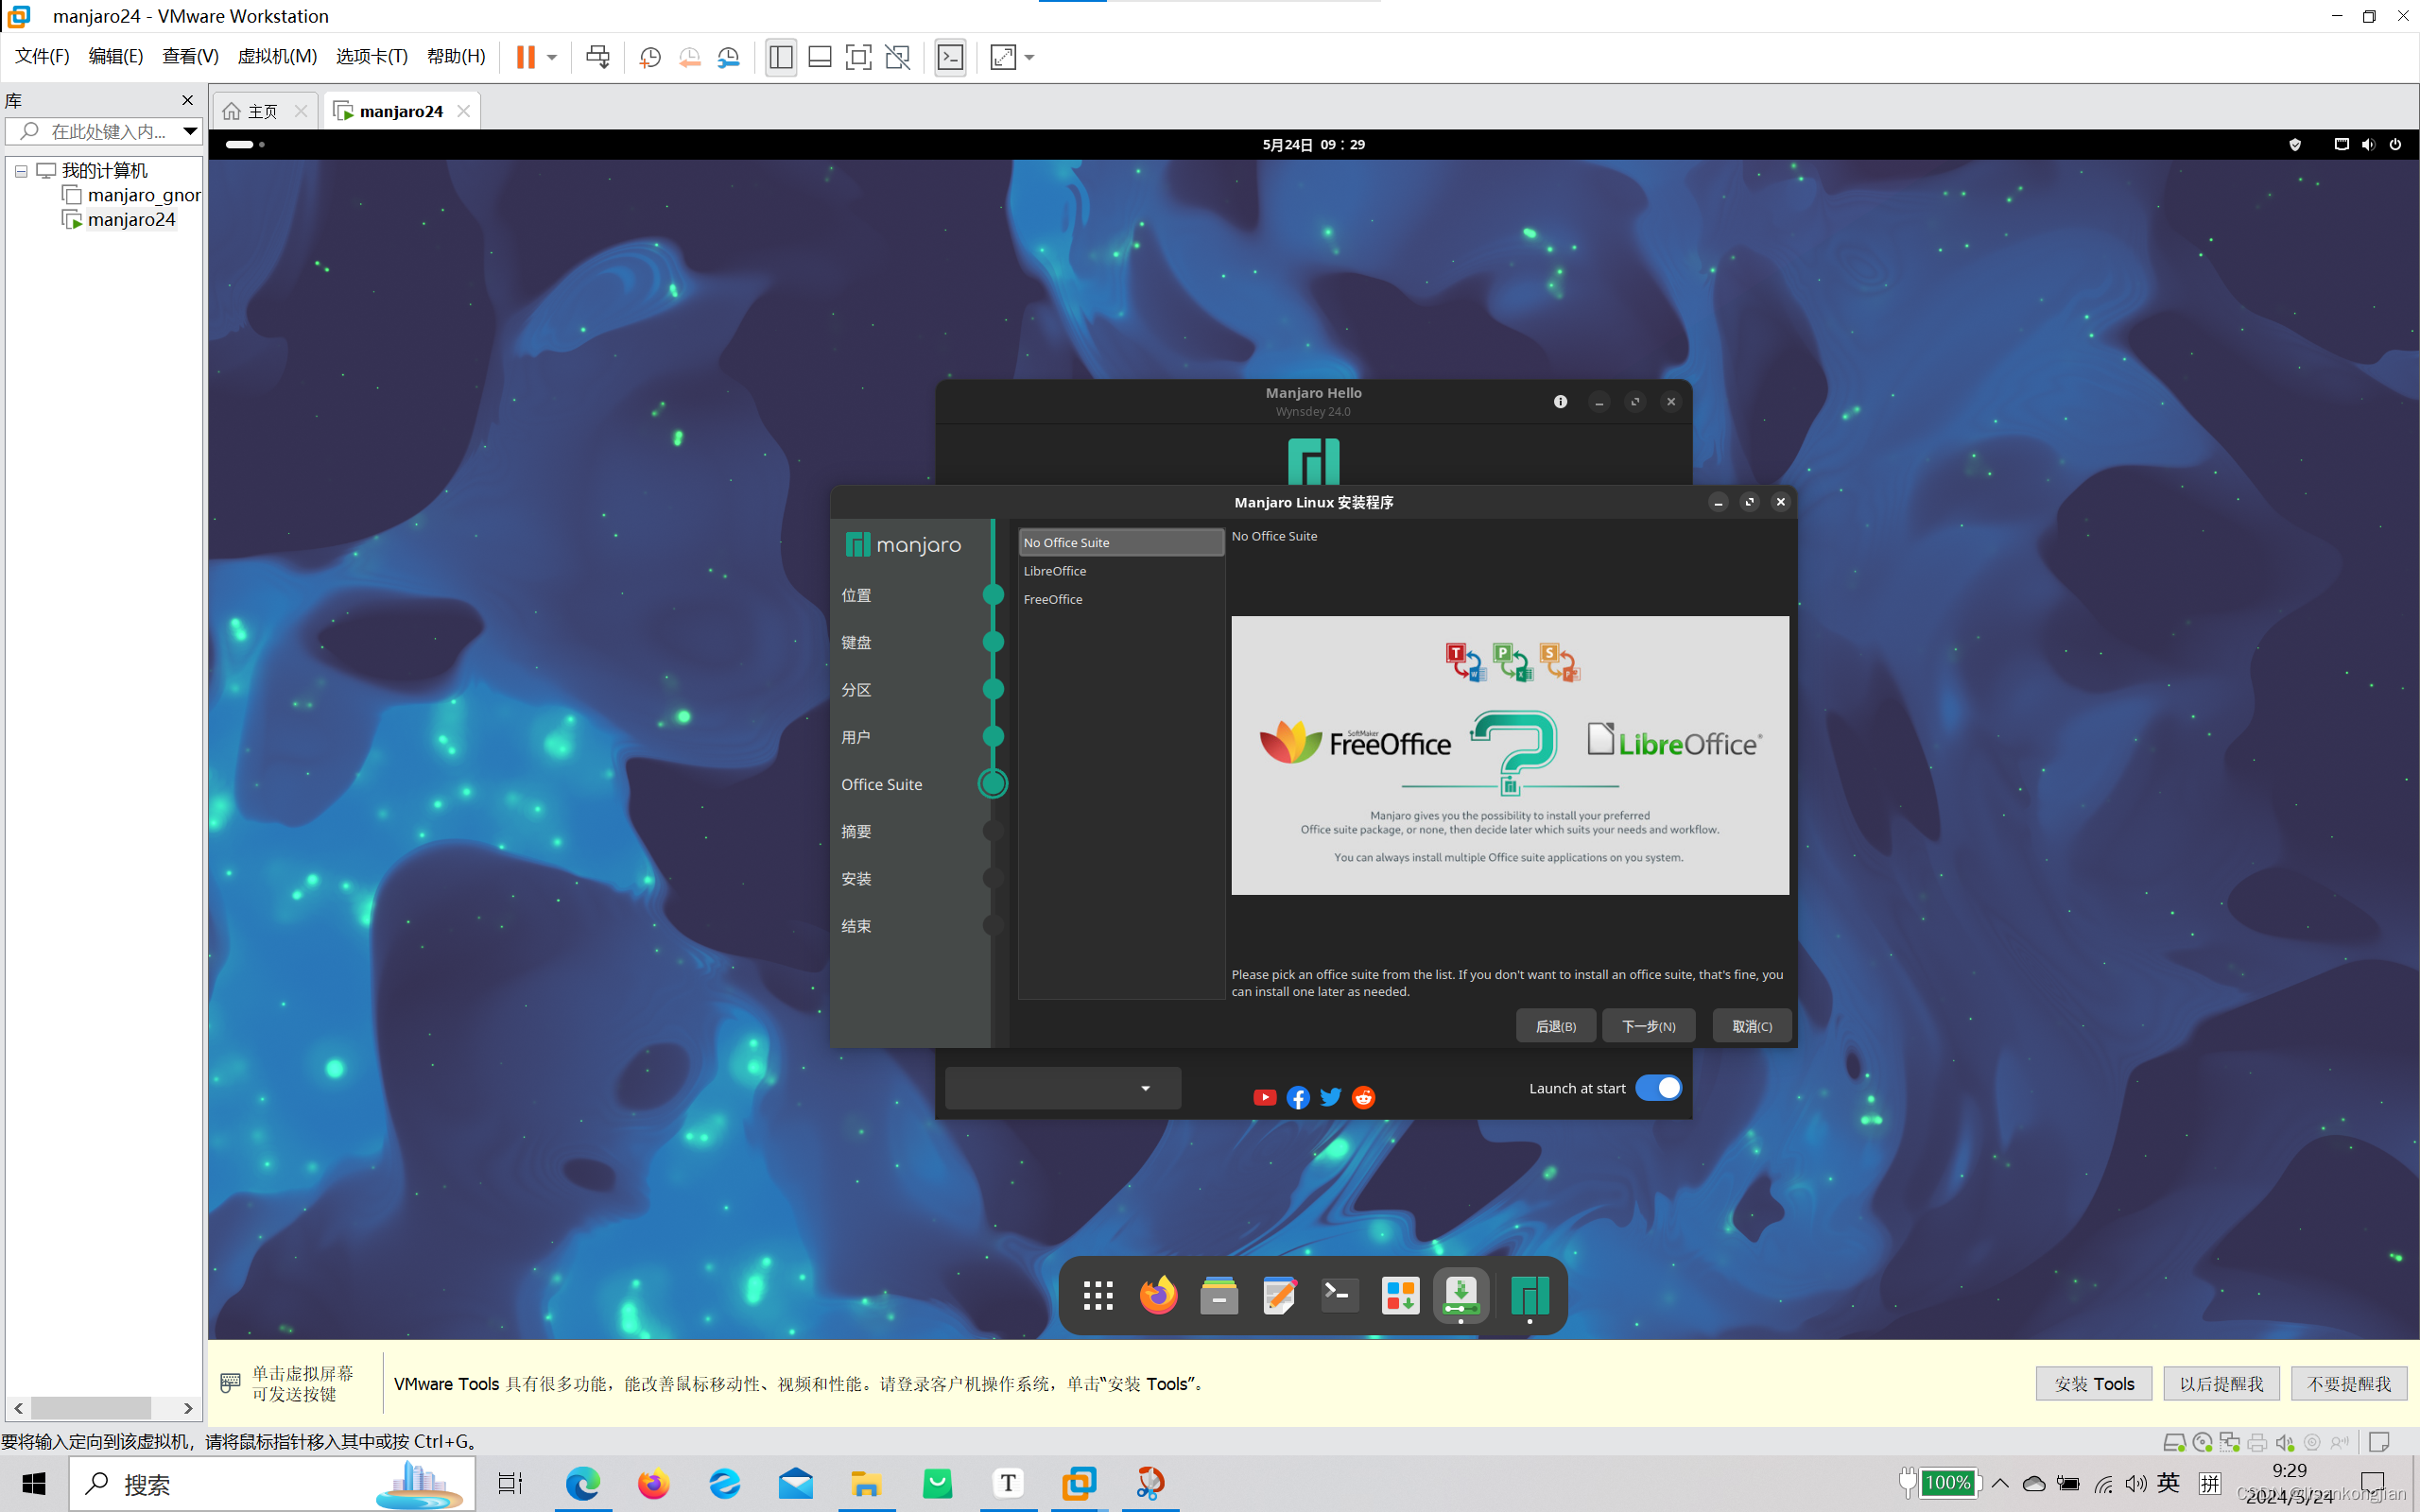Select LibreOffice in the office suite list
2420x1512 pixels.
[x=1121, y=571]
